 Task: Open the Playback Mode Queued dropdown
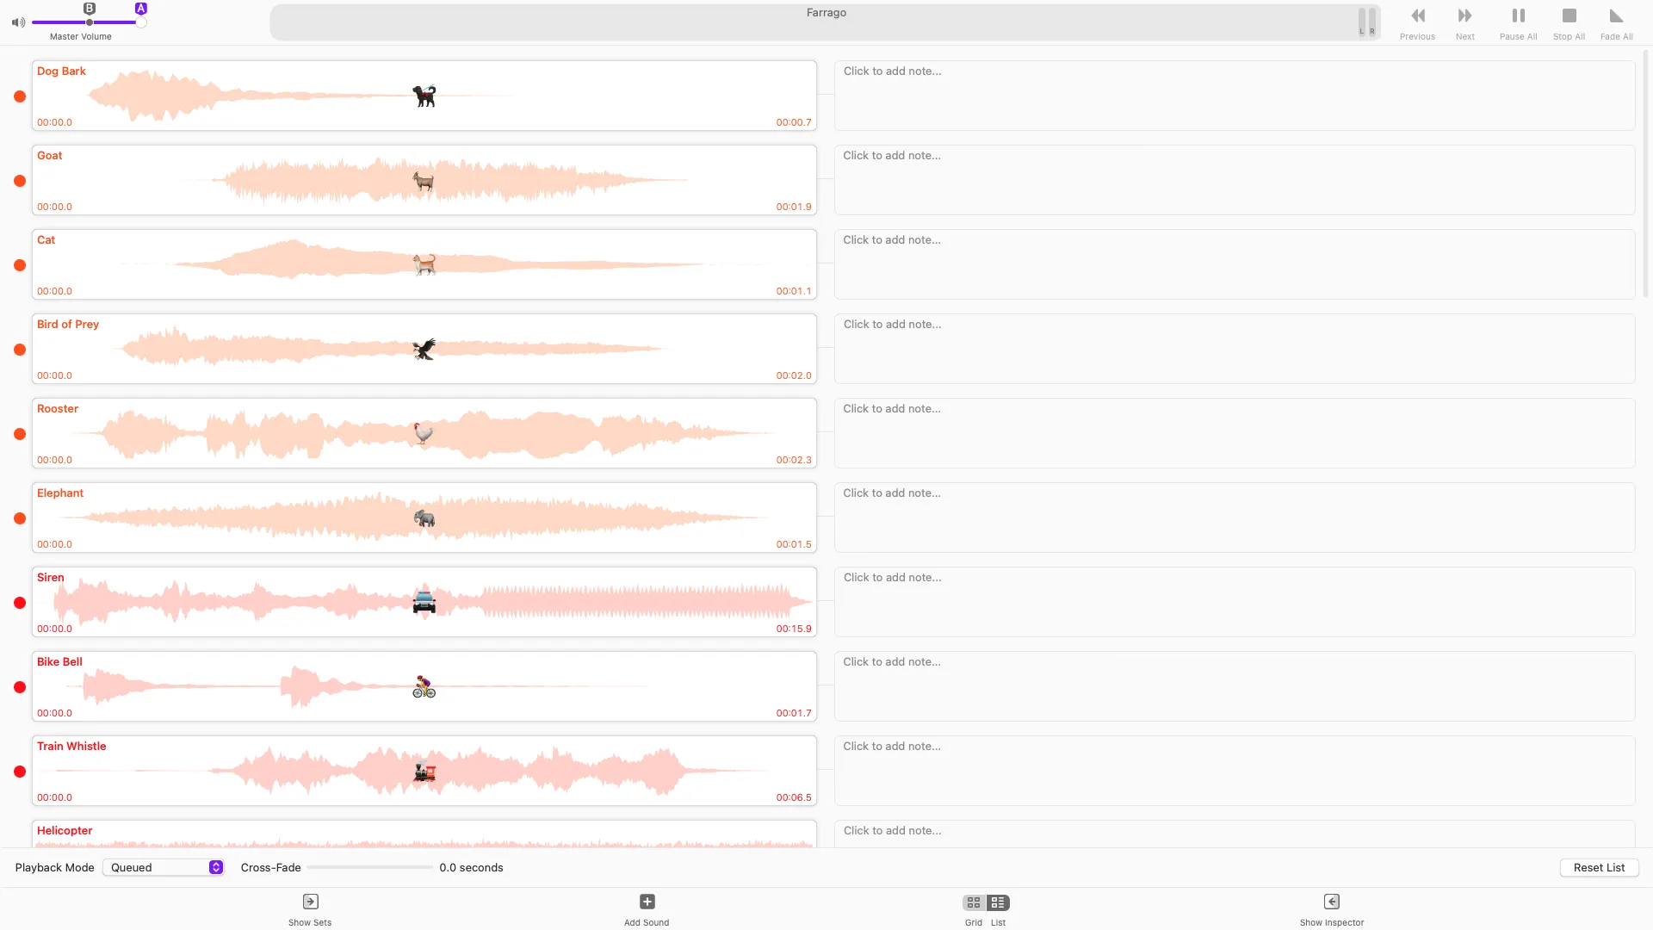tap(164, 867)
